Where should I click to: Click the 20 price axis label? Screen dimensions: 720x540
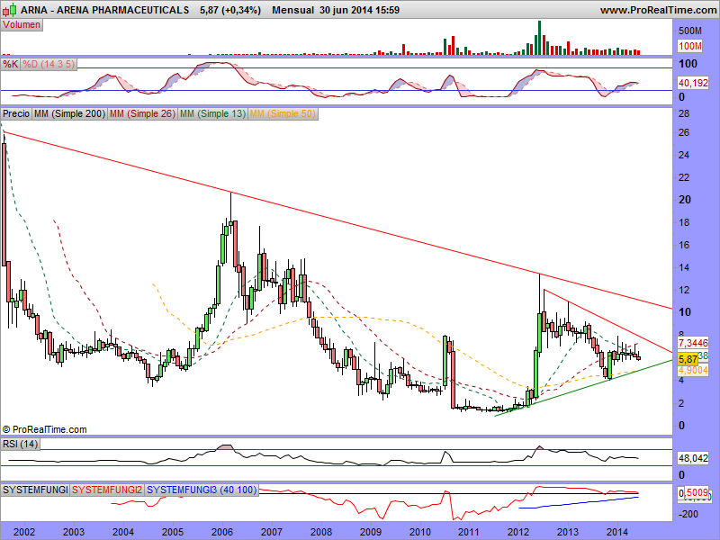tap(684, 200)
